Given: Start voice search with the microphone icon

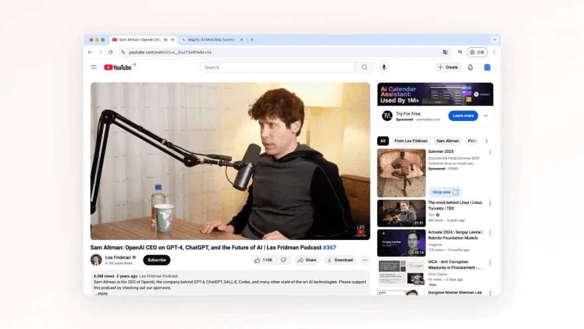Looking at the screenshot, I should point(384,67).
